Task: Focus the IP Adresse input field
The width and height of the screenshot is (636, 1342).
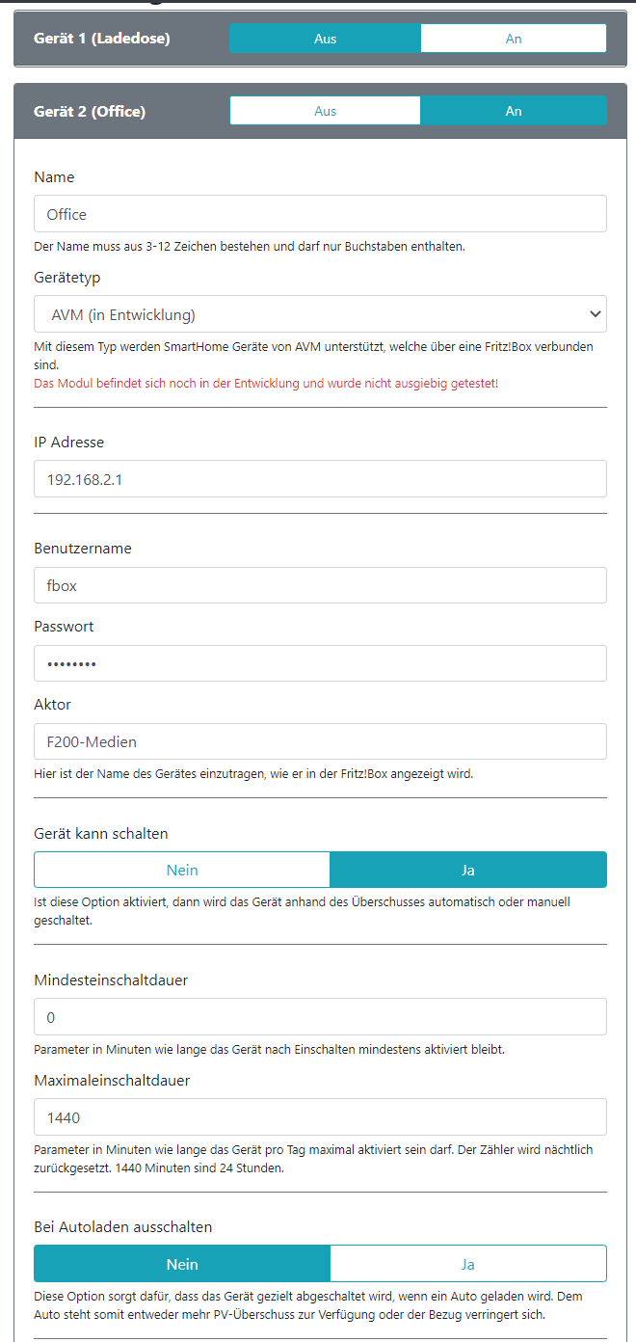Action: click(320, 478)
